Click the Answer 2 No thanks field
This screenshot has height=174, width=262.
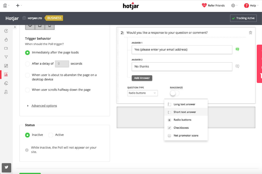tap(182, 66)
